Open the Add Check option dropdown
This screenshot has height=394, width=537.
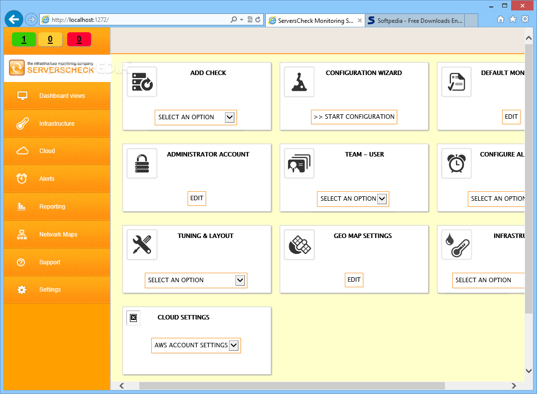coord(196,117)
